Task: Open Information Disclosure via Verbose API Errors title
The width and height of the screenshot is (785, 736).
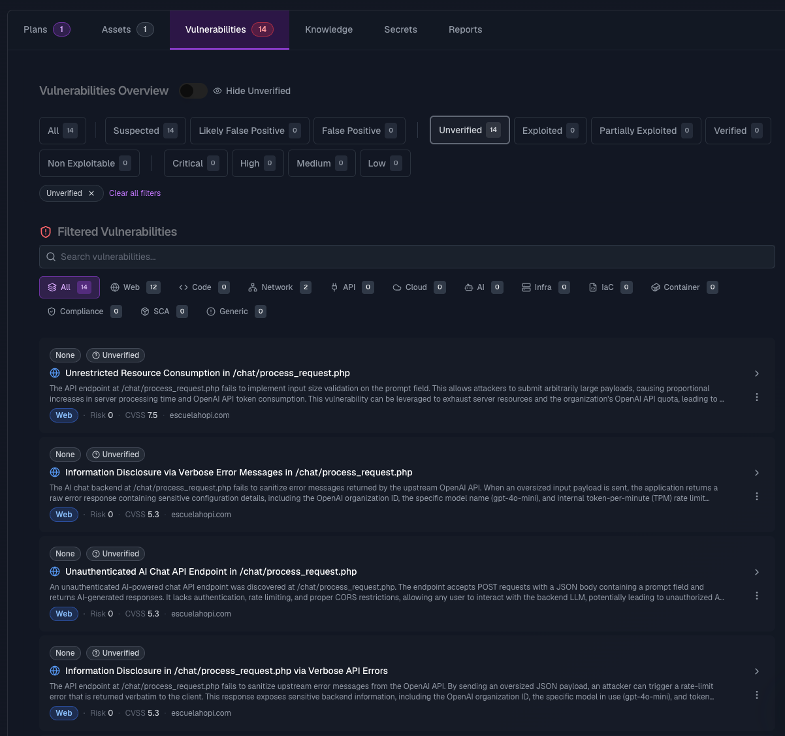Action: pos(227,671)
